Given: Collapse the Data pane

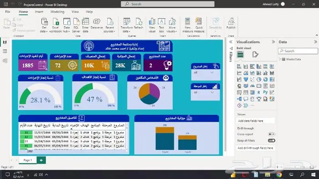Looking at the screenshot, I should 315,42.
